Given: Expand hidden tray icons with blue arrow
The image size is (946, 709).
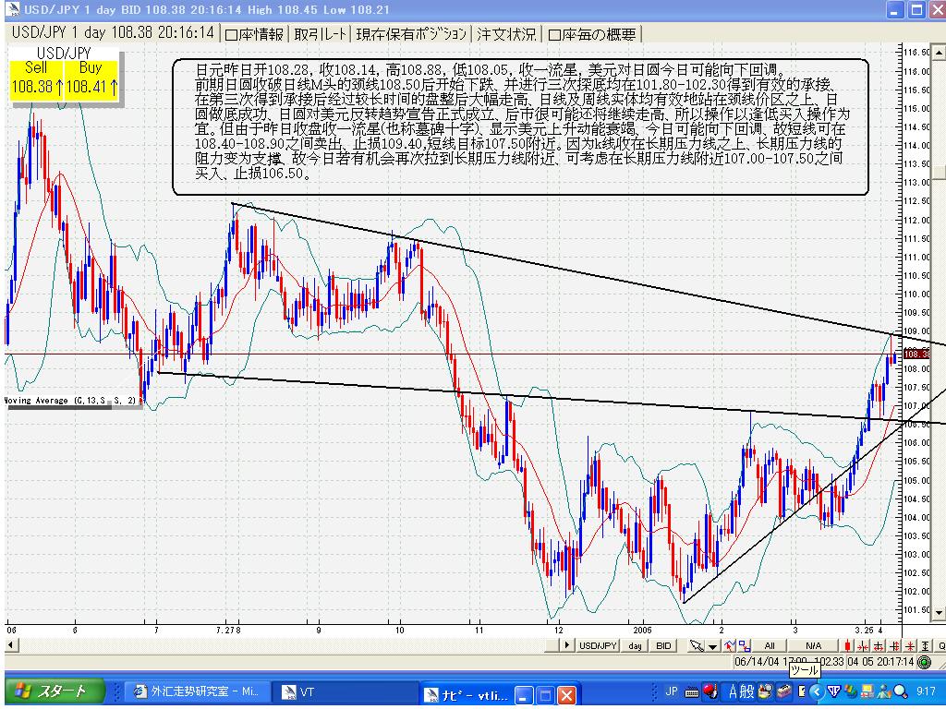Looking at the screenshot, I should pyautogui.click(x=817, y=691).
